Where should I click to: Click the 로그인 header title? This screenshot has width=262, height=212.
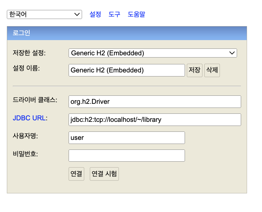[x=22, y=33]
